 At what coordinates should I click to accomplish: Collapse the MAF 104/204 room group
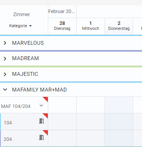41,106
